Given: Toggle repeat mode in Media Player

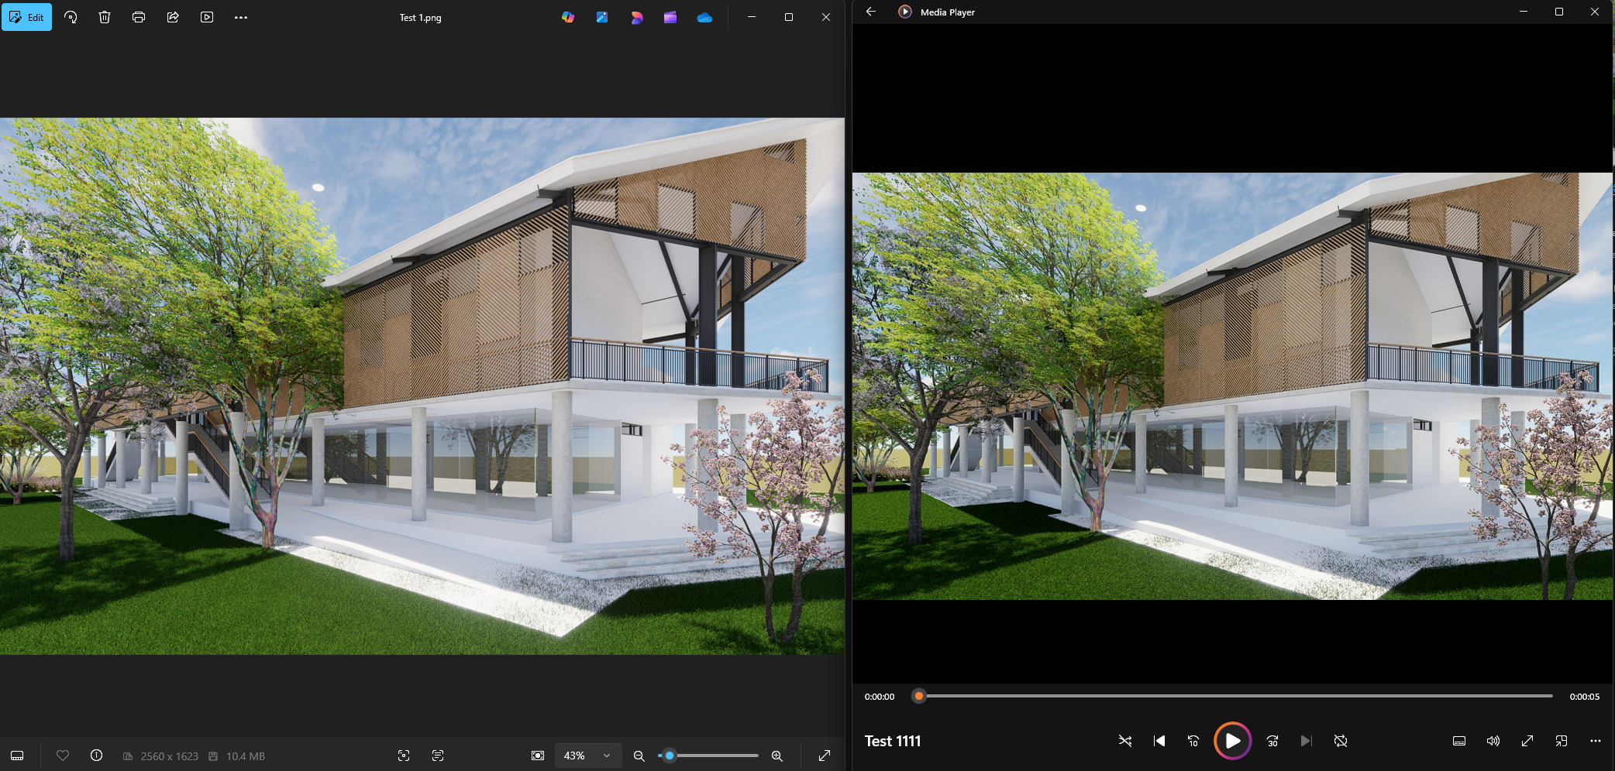Looking at the screenshot, I should point(1341,741).
